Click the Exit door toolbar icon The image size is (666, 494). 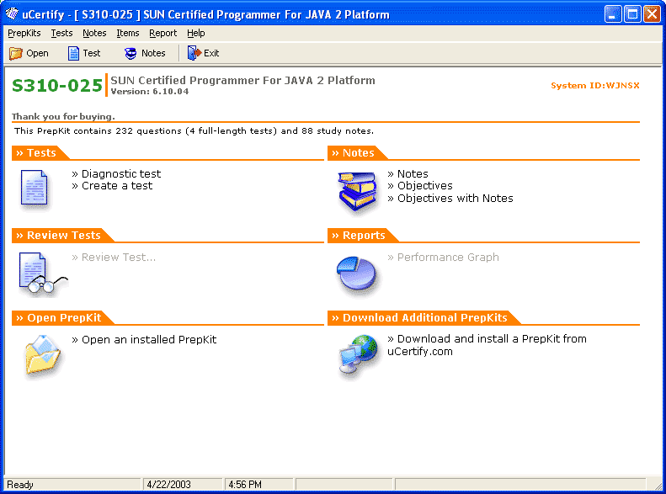[194, 54]
